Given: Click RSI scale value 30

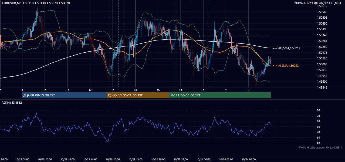Looking at the screenshot, I should pos(318,138).
